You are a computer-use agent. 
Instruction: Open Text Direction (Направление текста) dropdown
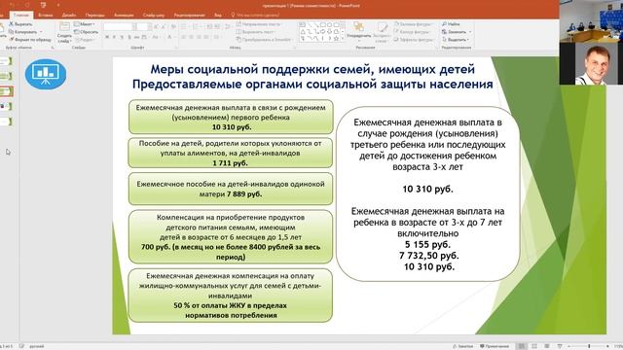259,24
